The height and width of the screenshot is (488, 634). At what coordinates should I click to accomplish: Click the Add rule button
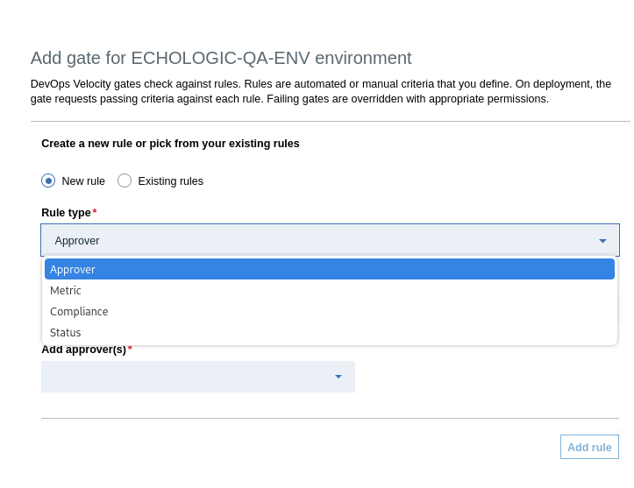coord(589,447)
